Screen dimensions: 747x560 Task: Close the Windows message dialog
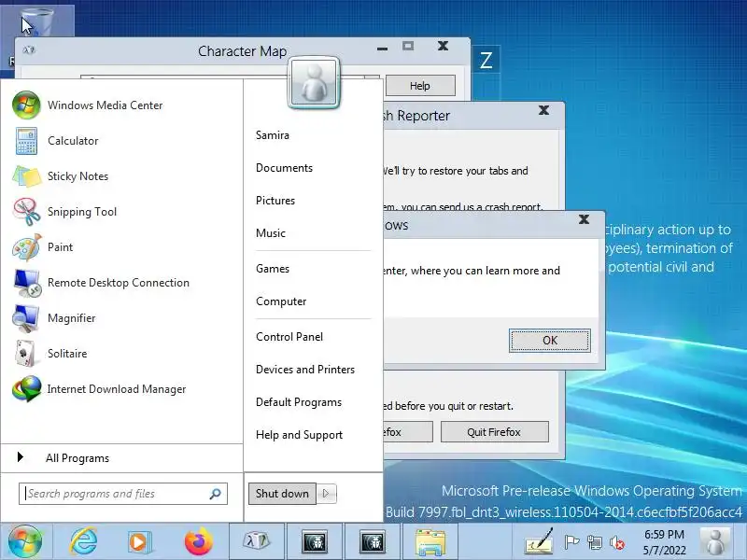pos(584,219)
